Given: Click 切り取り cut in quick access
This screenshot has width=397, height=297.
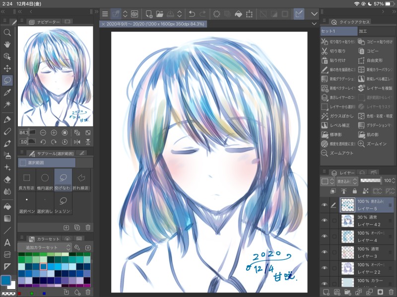Looking at the screenshot, I should [338, 51].
